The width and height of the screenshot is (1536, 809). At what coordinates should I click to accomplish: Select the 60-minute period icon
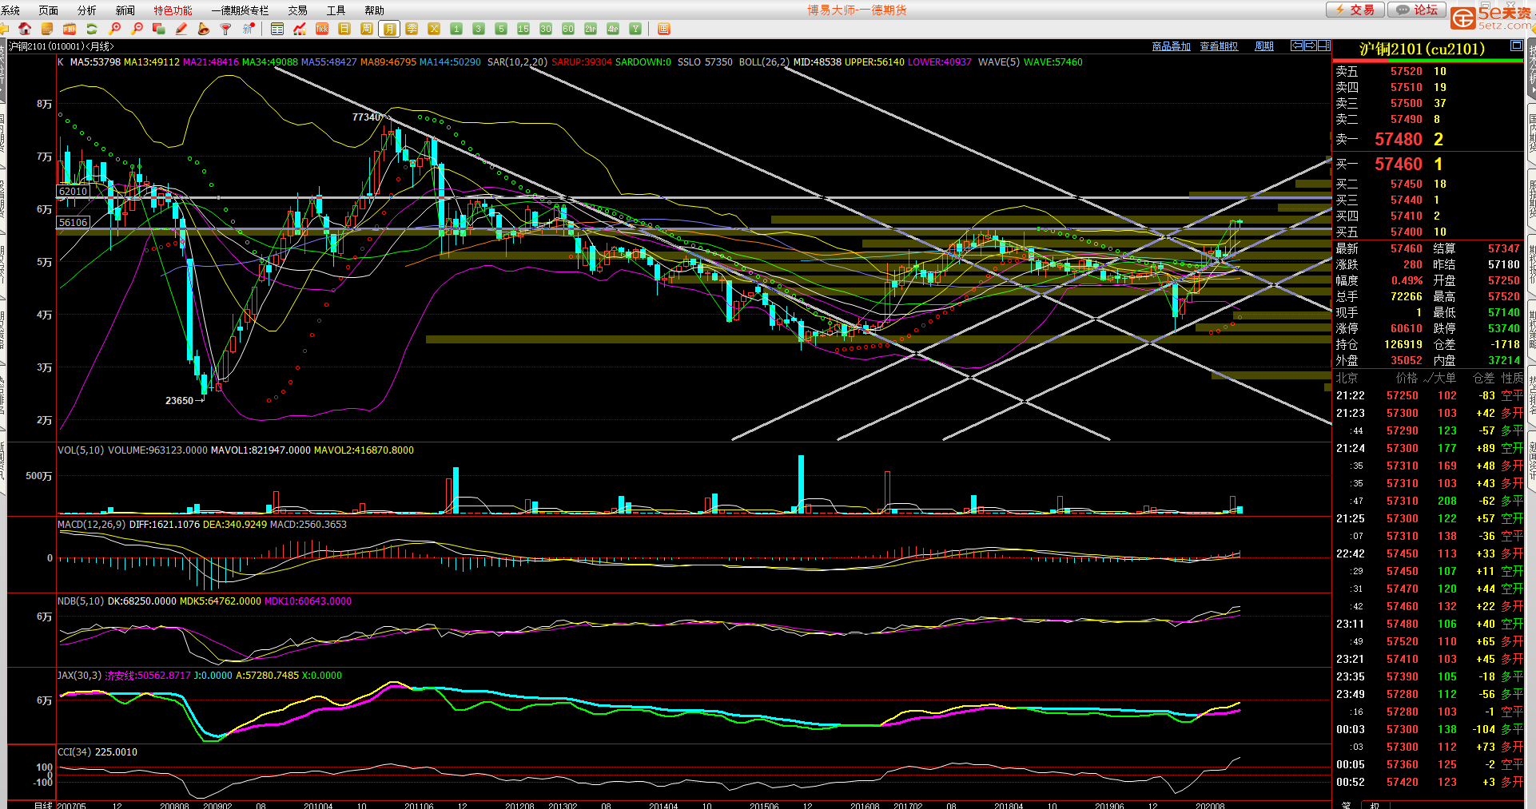pos(568,29)
